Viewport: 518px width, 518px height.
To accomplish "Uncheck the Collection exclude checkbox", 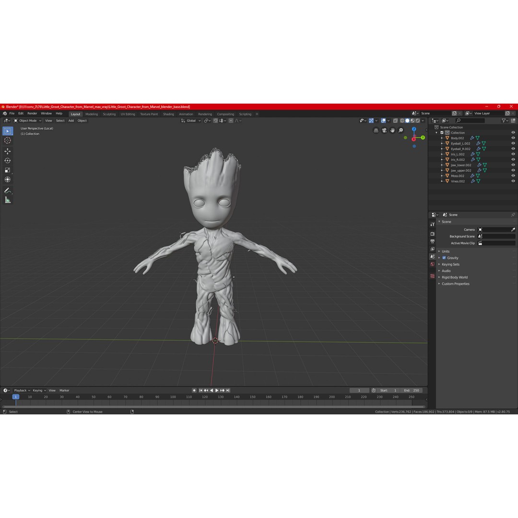I will (x=442, y=133).
